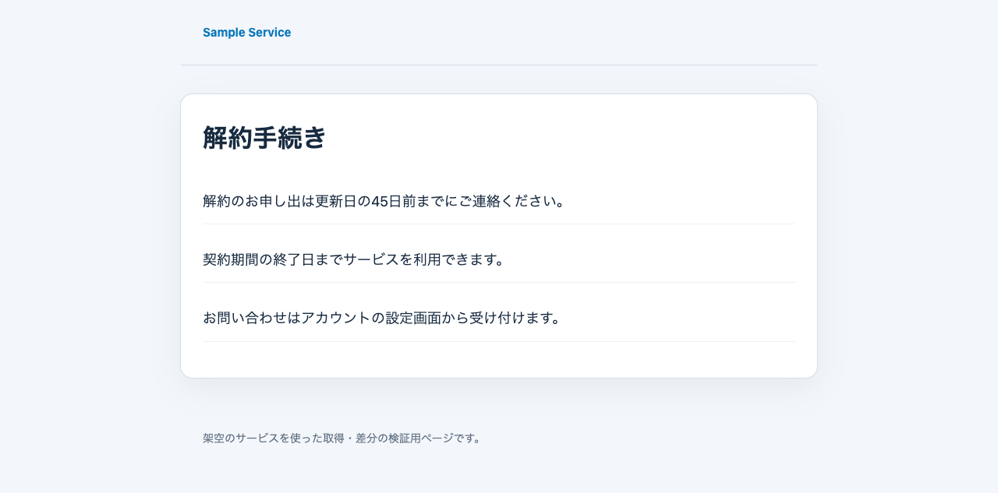Viewport: 998px width, 493px height.
Task: Click the divider line below the Sample Service header
Action: click(499, 65)
